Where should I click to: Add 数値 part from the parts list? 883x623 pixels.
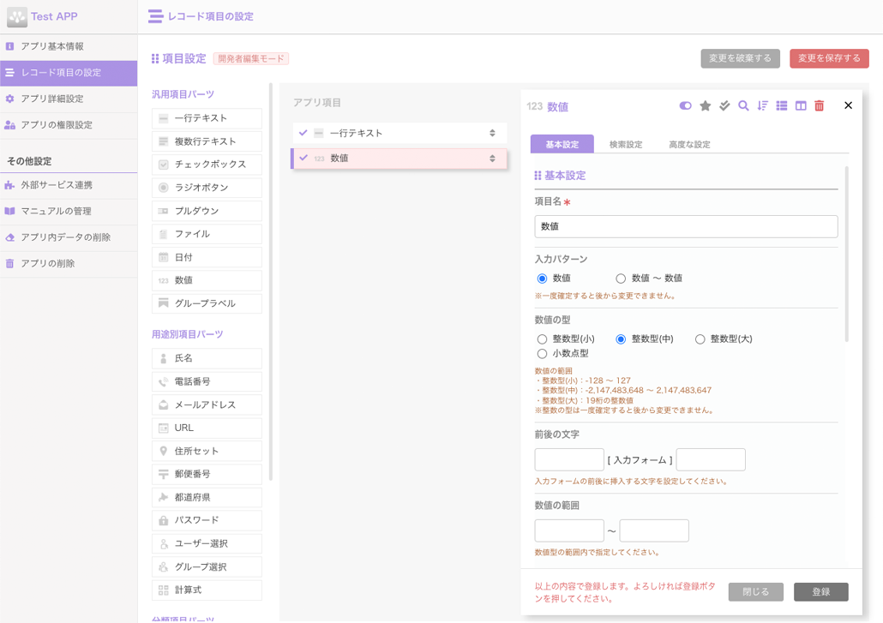click(x=207, y=280)
